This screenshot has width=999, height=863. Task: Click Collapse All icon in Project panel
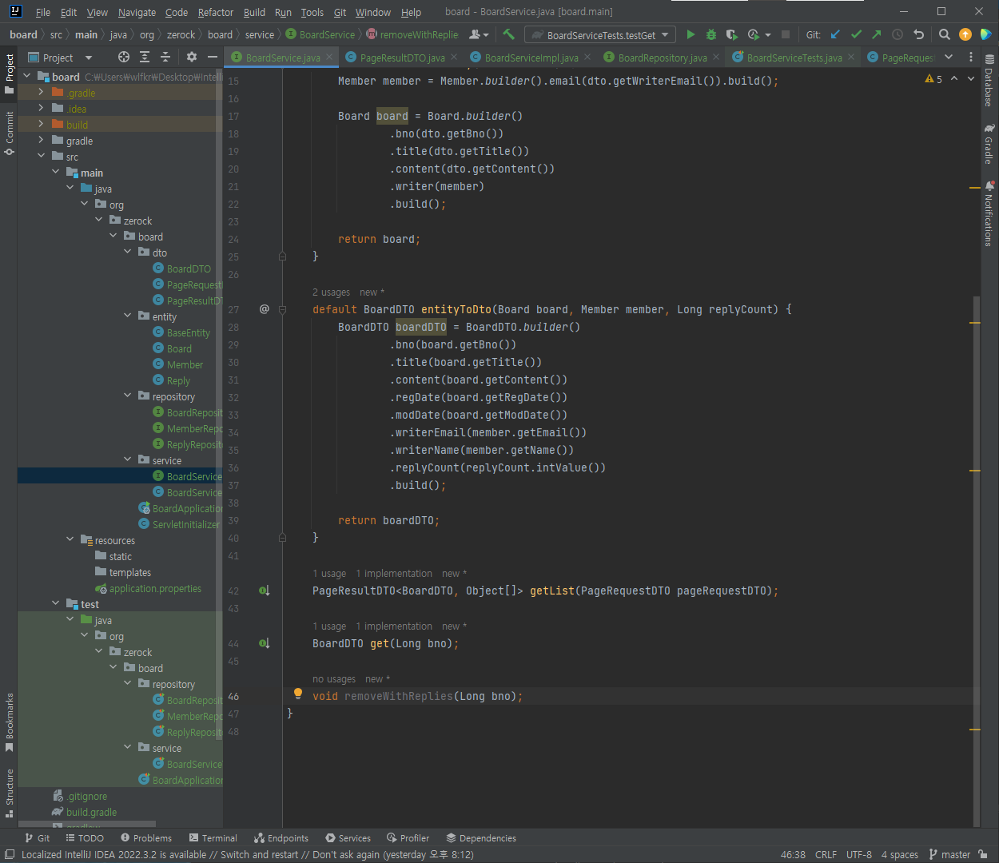pyautogui.click(x=165, y=57)
